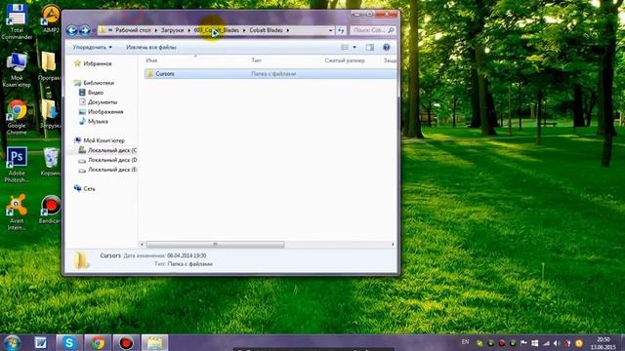Sort by Имя column header
Screen dimensions: 625x351
pos(151,60)
